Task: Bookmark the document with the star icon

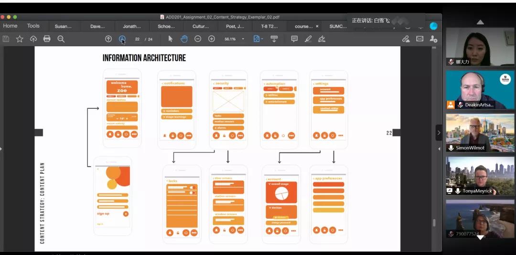Action: (x=20, y=39)
